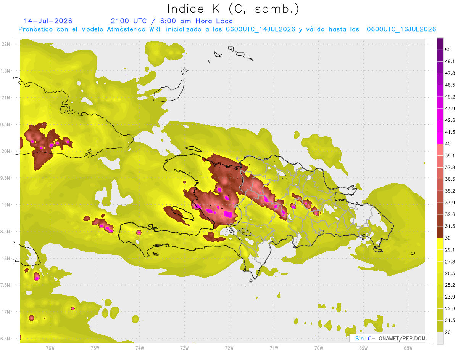Click the "71W" longitude label
Viewport: 458px width, 353px height.
click(274, 348)
